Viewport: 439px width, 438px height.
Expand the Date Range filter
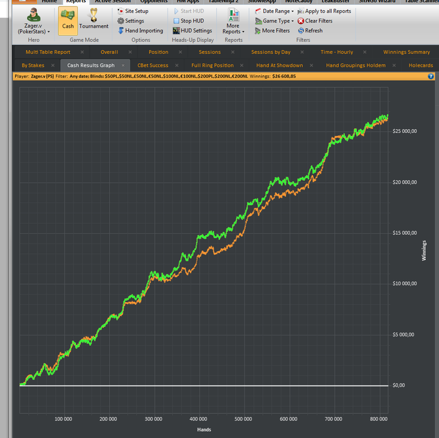click(274, 11)
